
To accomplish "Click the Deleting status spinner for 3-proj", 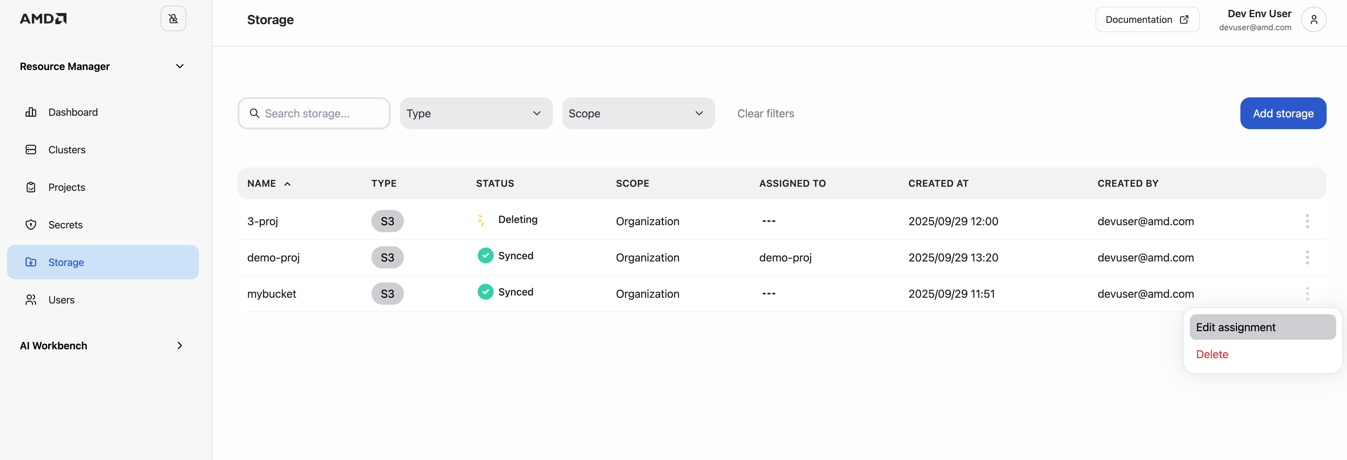I will click(x=481, y=220).
